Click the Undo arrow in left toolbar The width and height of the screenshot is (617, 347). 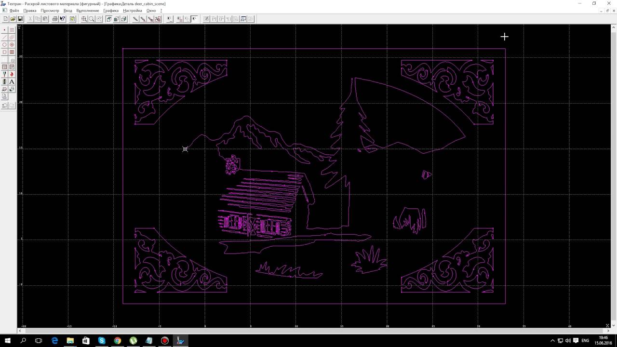point(5,106)
